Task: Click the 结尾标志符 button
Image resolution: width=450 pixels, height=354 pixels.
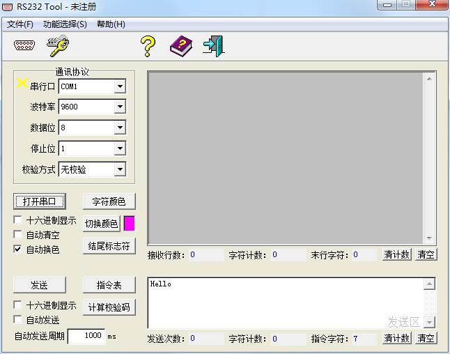Action: [x=109, y=246]
